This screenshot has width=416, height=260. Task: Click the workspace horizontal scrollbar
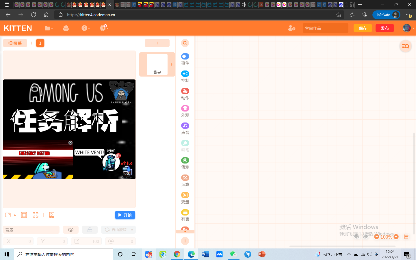tap(342, 246)
